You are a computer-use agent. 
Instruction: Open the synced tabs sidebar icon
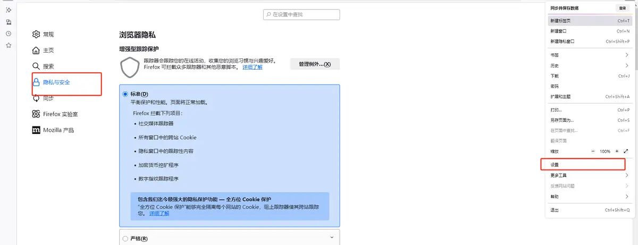(9, 22)
